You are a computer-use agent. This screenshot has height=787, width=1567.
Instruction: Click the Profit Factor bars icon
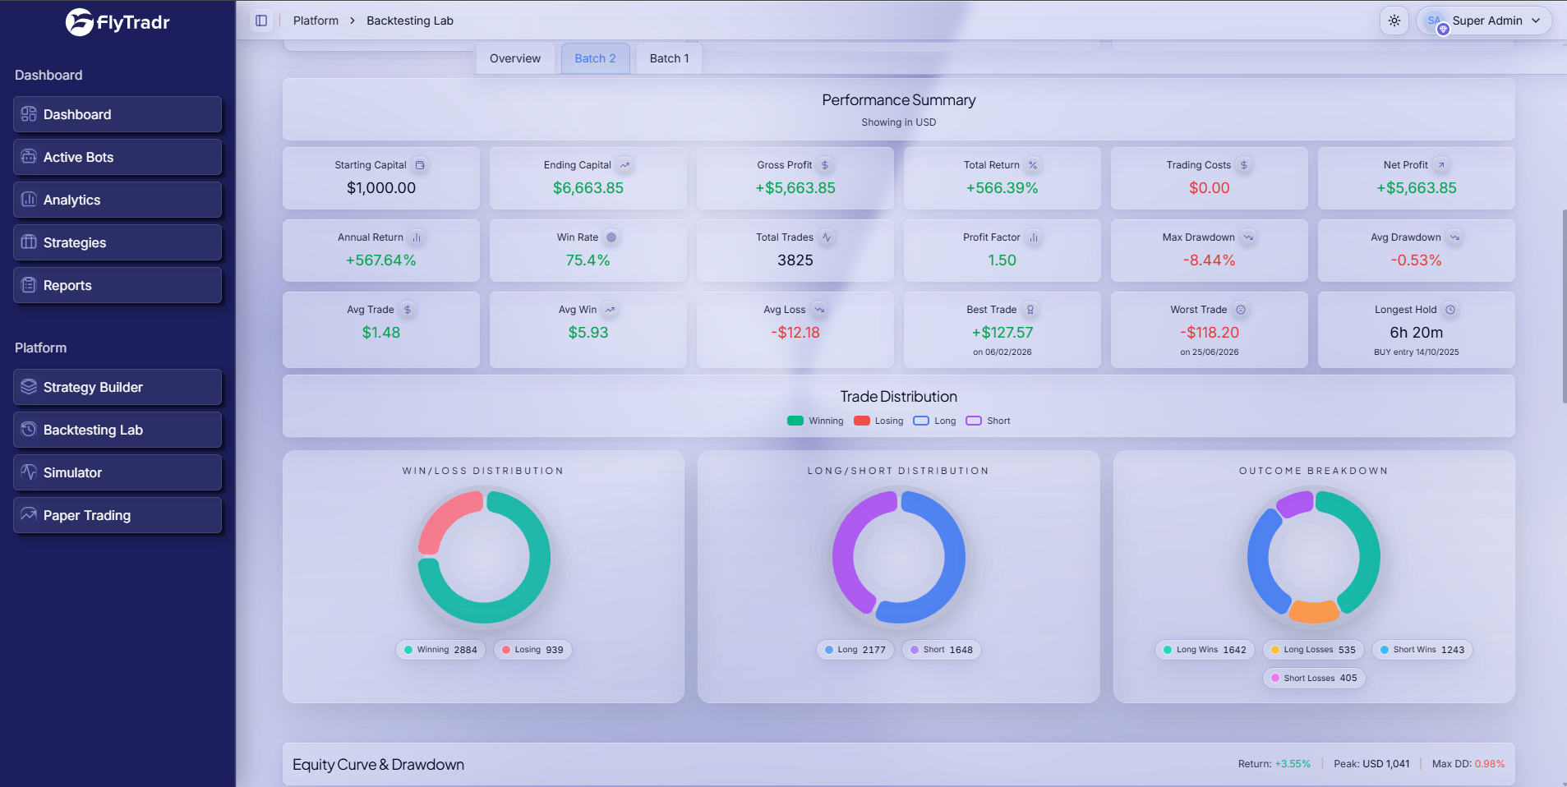[1034, 237]
